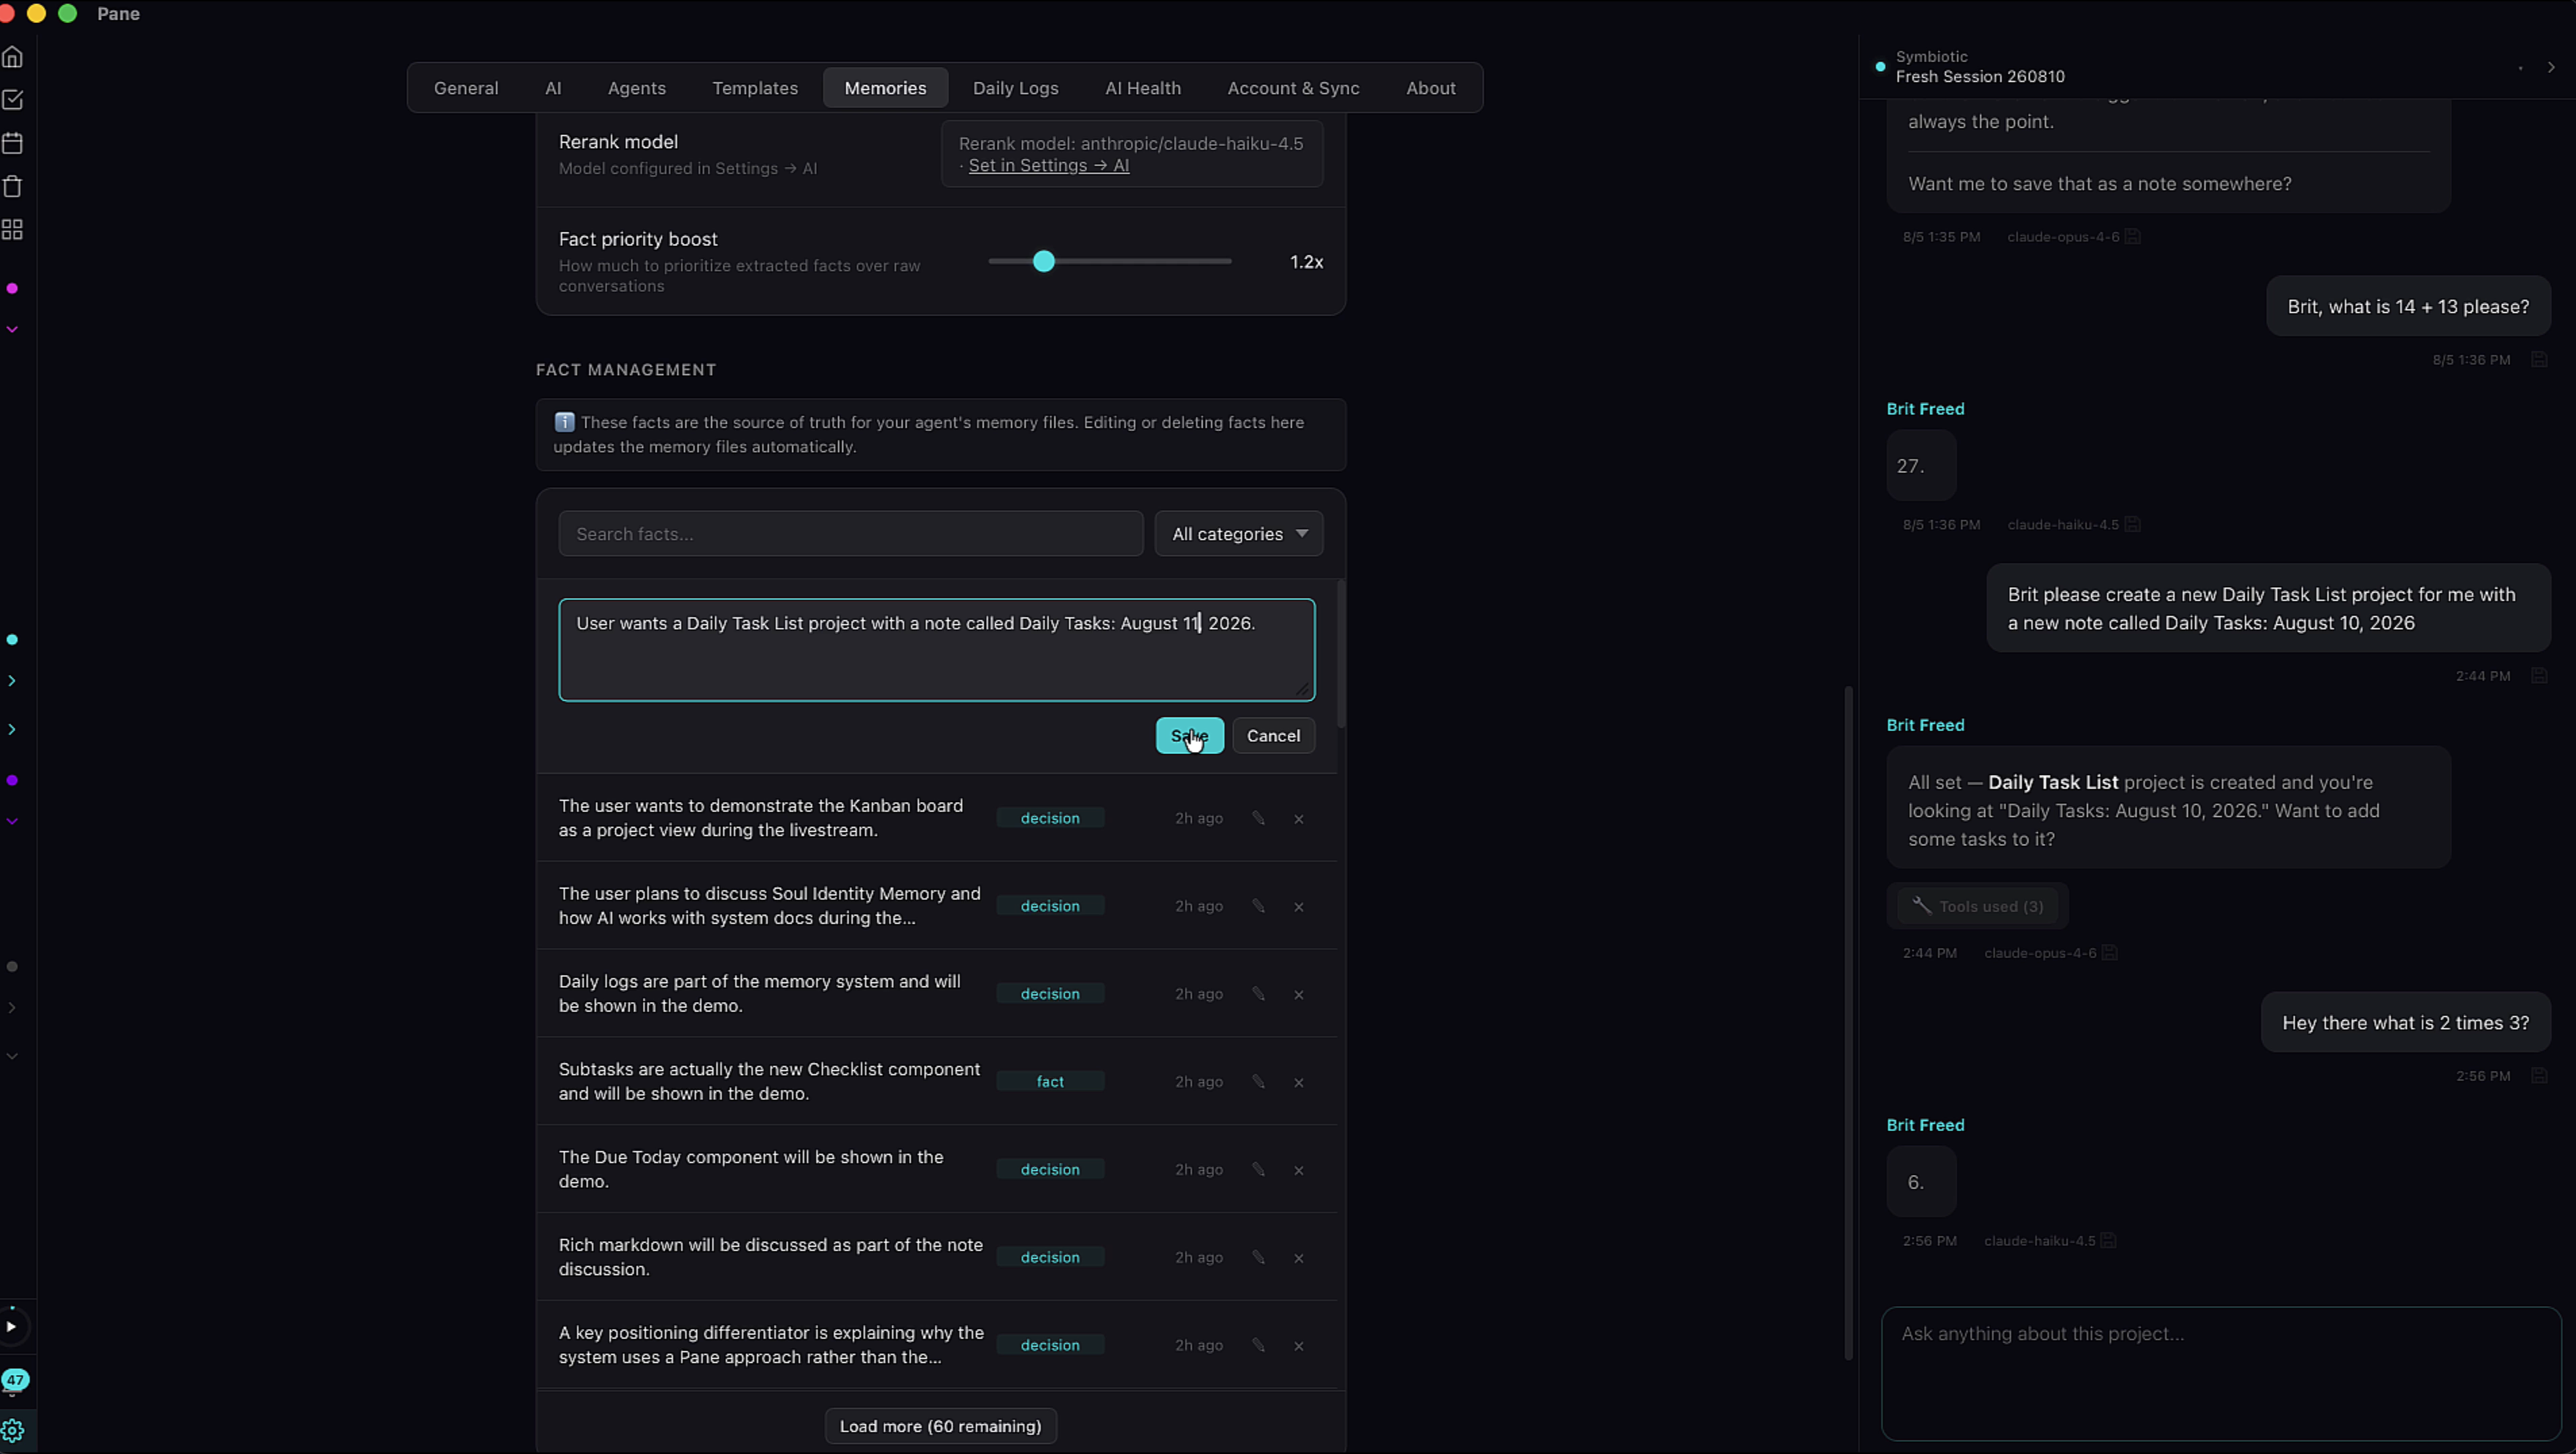Click Load more (60 remaining) button

(x=940, y=1426)
